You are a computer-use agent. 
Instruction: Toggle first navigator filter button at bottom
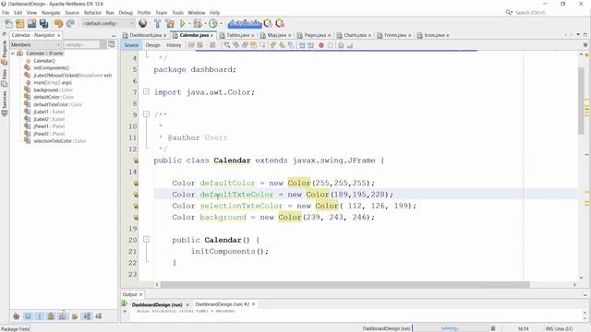point(16,316)
